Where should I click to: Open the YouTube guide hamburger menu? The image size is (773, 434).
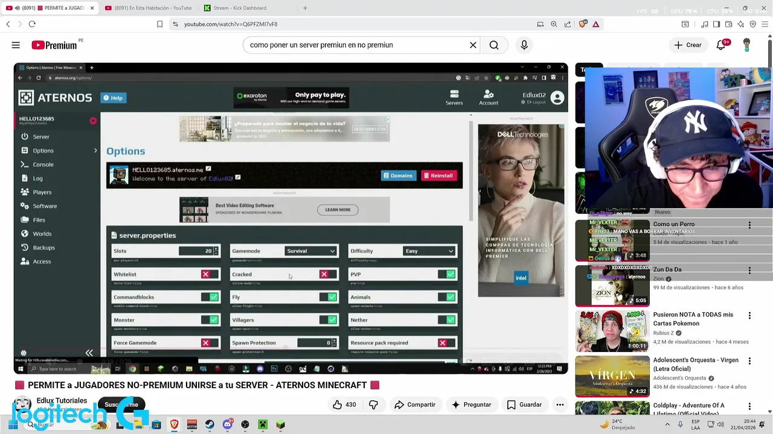click(x=16, y=45)
